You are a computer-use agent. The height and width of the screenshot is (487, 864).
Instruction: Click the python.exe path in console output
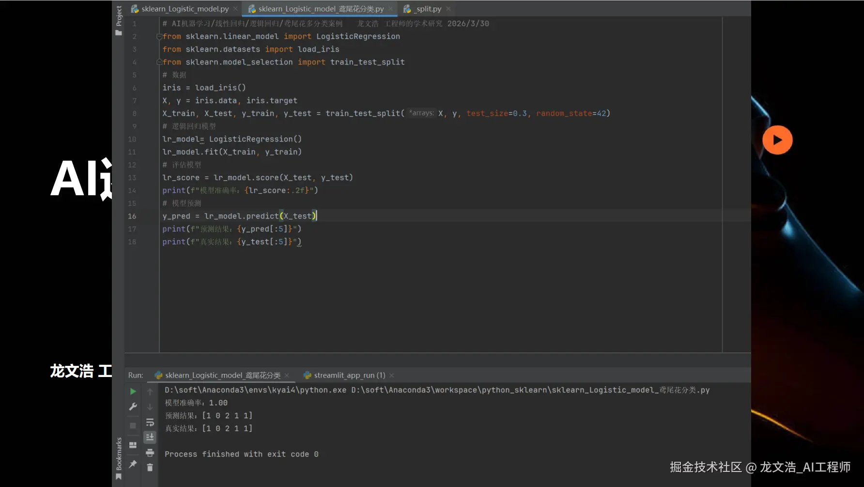pyautogui.click(x=255, y=390)
